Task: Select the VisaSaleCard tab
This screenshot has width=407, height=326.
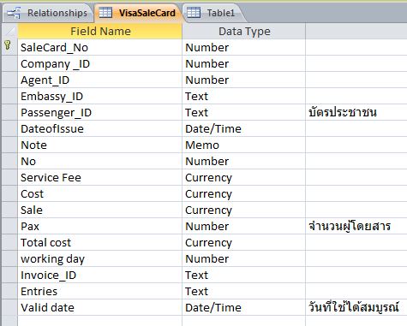Action: point(138,13)
